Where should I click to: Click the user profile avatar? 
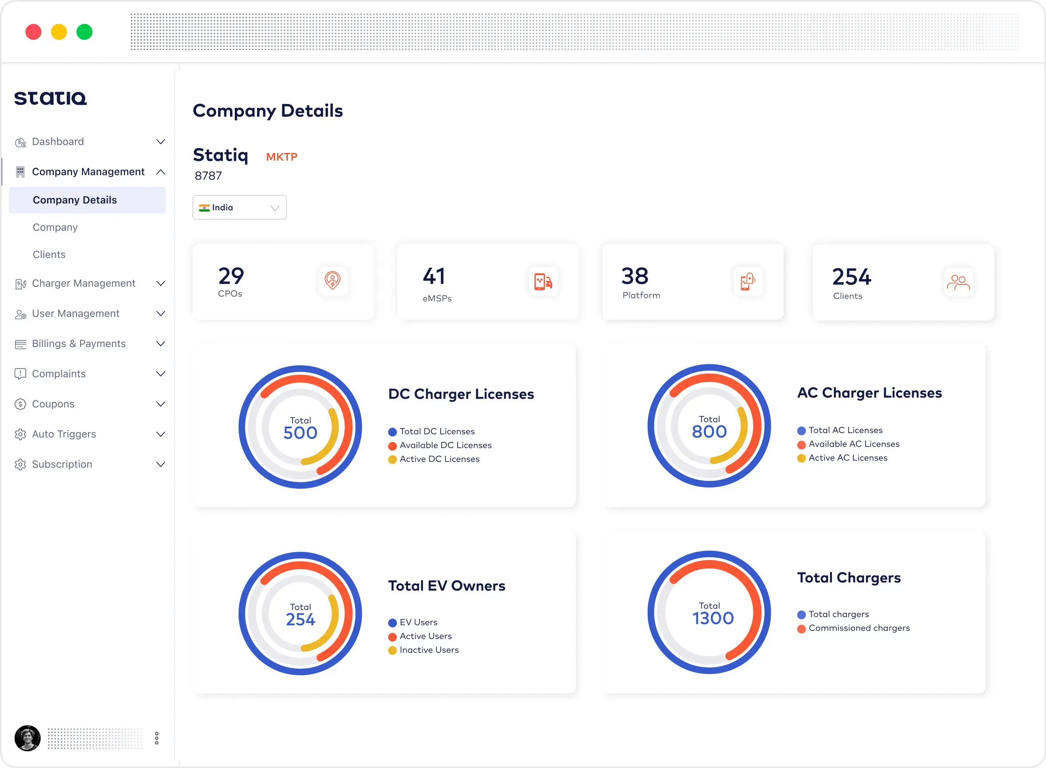(28, 738)
